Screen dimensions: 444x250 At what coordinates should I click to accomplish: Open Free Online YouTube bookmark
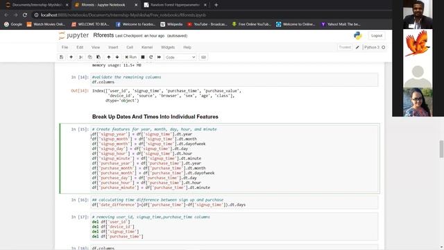pyautogui.click(x=251, y=24)
